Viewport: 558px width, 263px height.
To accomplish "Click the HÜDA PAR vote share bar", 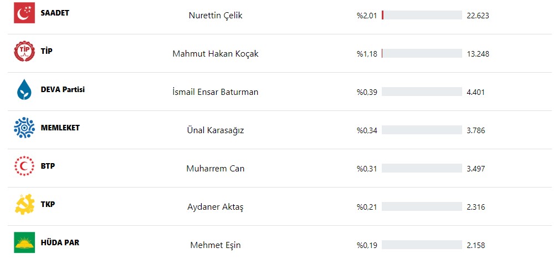I will point(422,245).
